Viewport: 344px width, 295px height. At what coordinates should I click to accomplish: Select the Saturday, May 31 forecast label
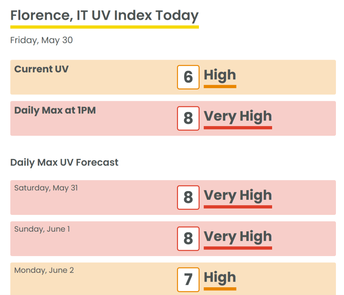[46, 188]
